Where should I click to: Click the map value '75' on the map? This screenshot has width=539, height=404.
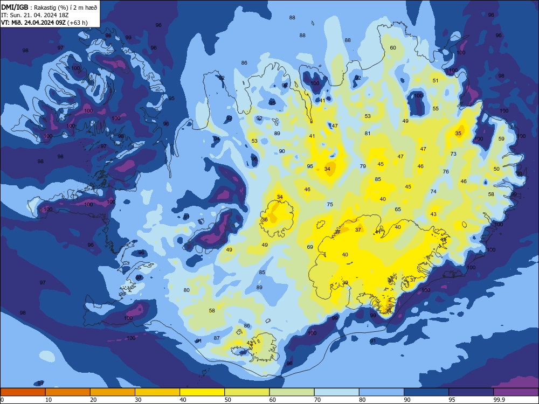click(x=330, y=204)
